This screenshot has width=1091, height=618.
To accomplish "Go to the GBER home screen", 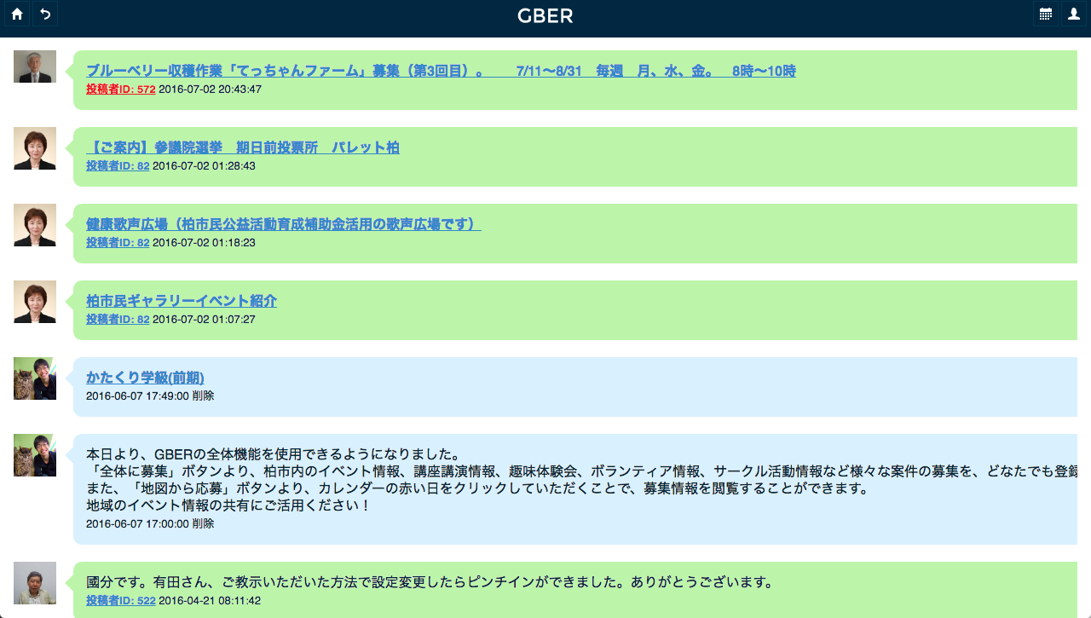I will tap(17, 14).
